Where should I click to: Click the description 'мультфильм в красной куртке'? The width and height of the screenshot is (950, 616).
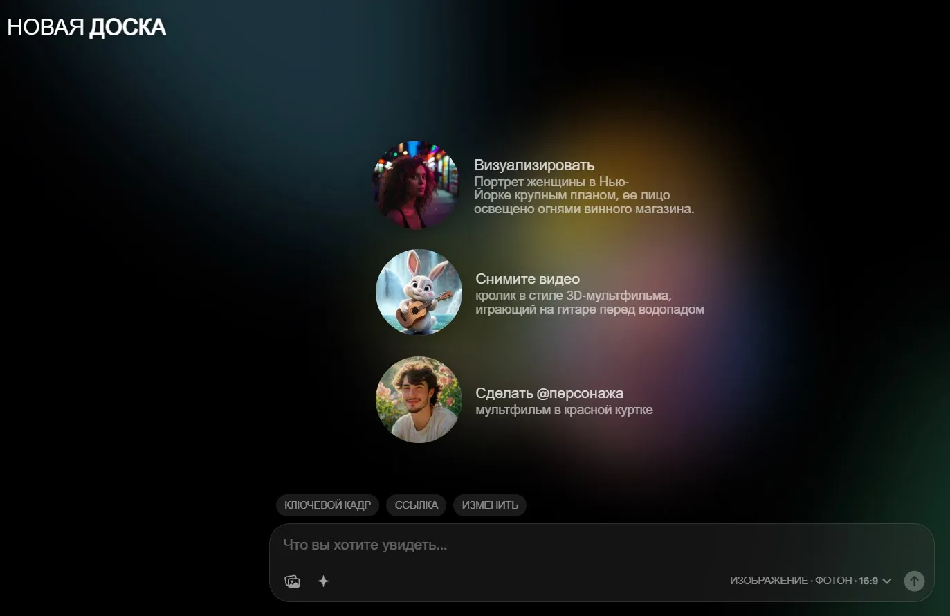click(x=564, y=410)
